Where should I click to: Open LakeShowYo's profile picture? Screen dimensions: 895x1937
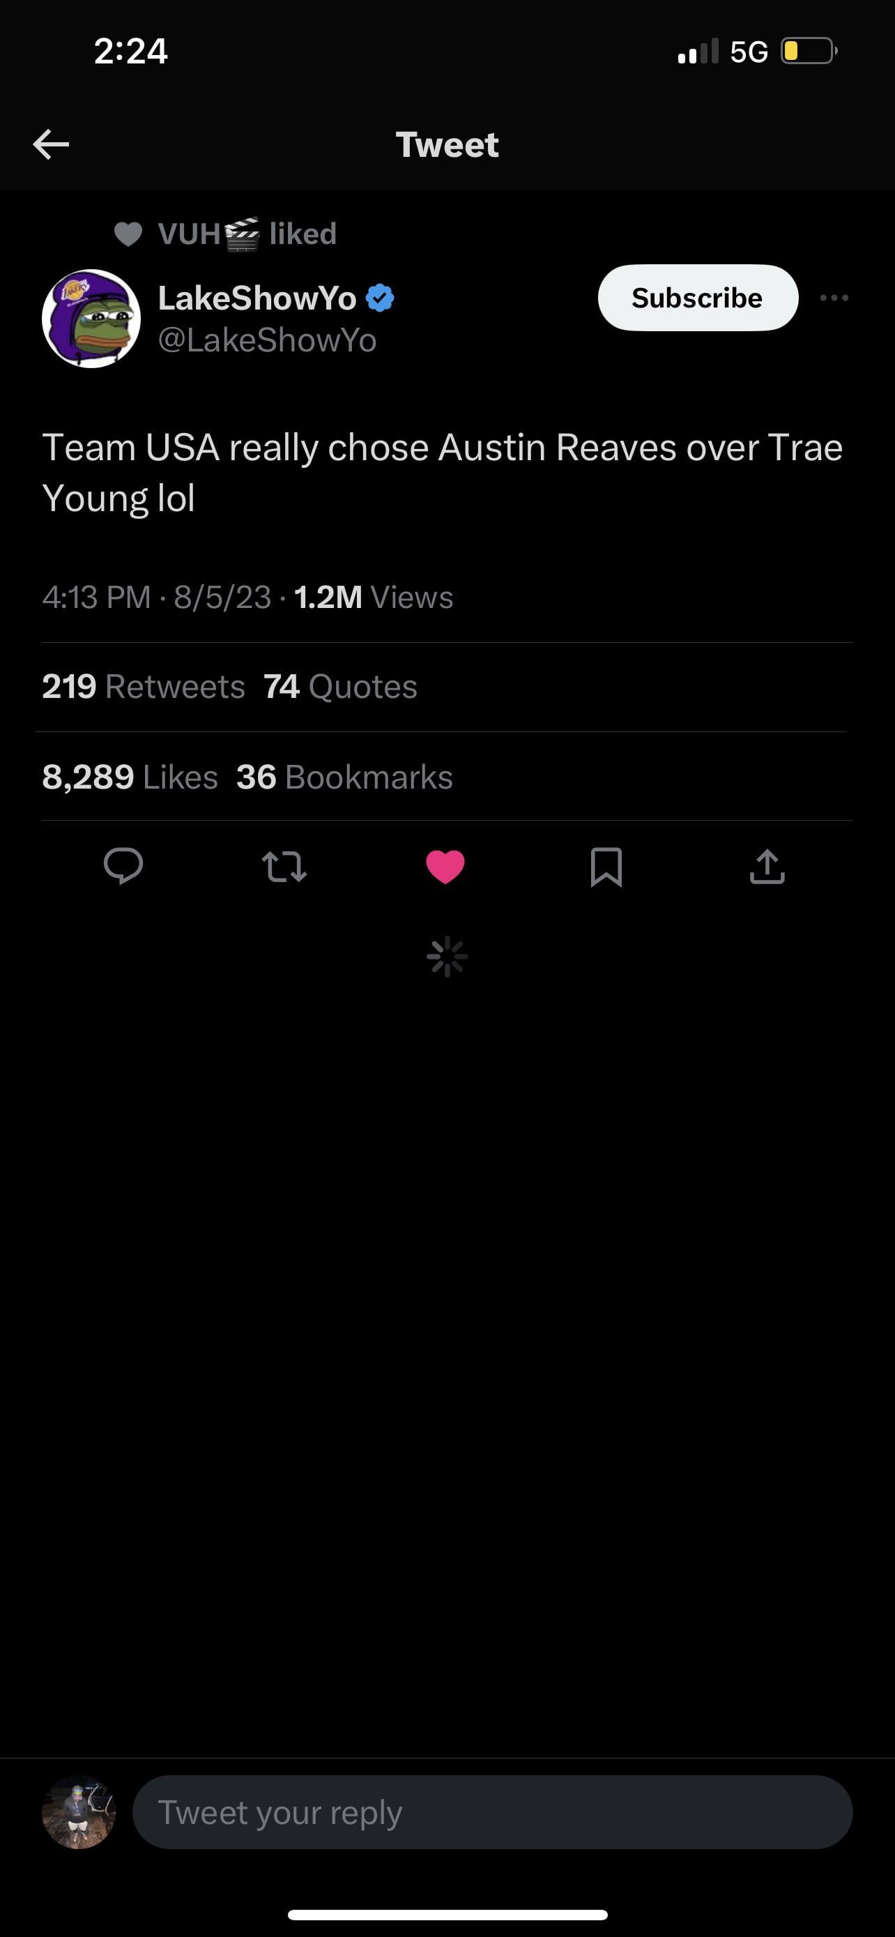coord(91,319)
